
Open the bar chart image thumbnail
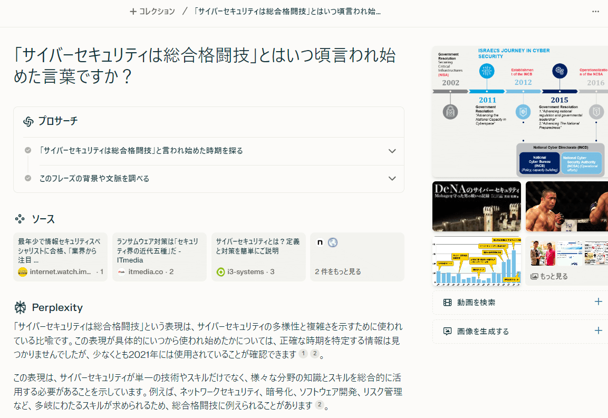coord(477,261)
